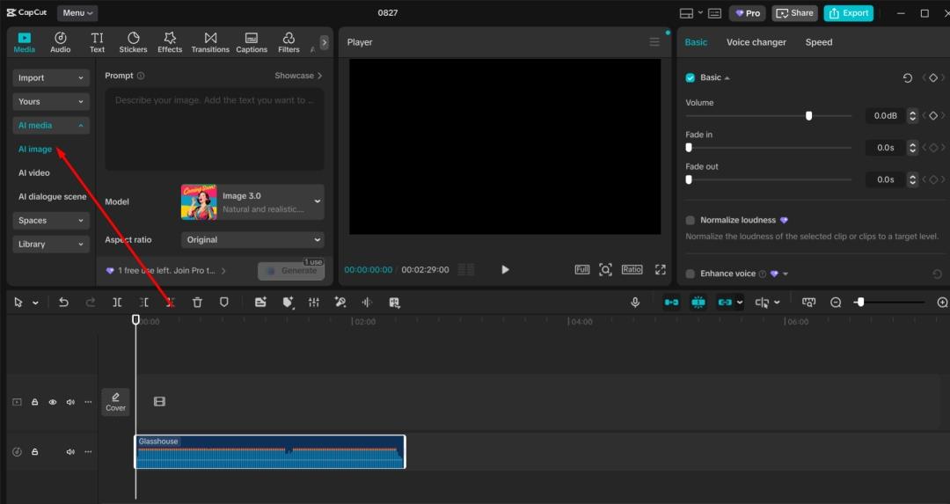Viewport: 950px width, 504px height.
Task: Open the Image 3.0 model dropdown
Action: click(252, 201)
